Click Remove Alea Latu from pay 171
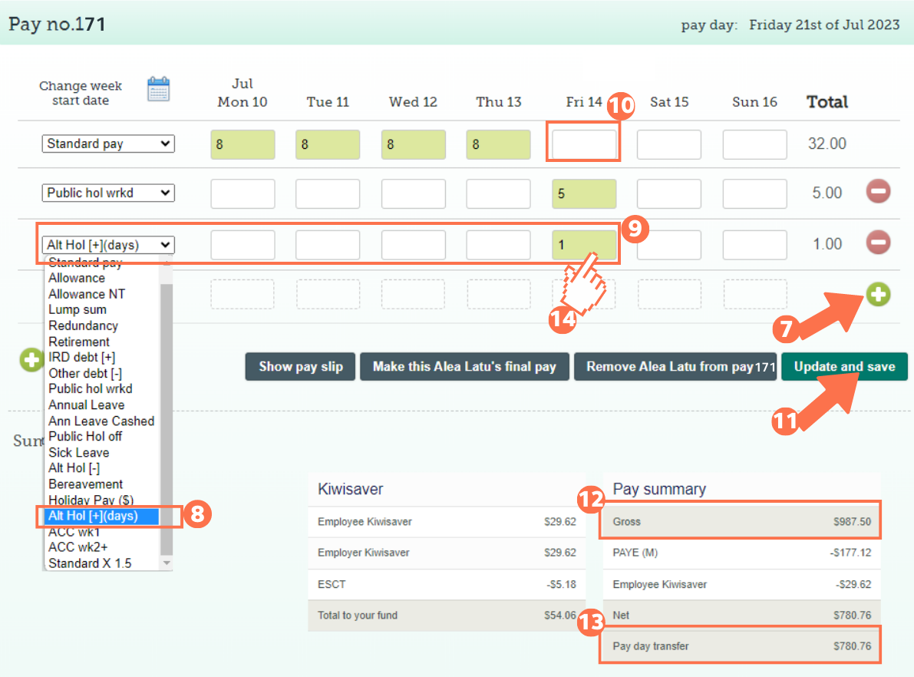The width and height of the screenshot is (914, 677). coord(675,366)
